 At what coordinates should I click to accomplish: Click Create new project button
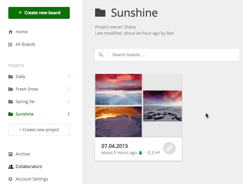39,129
